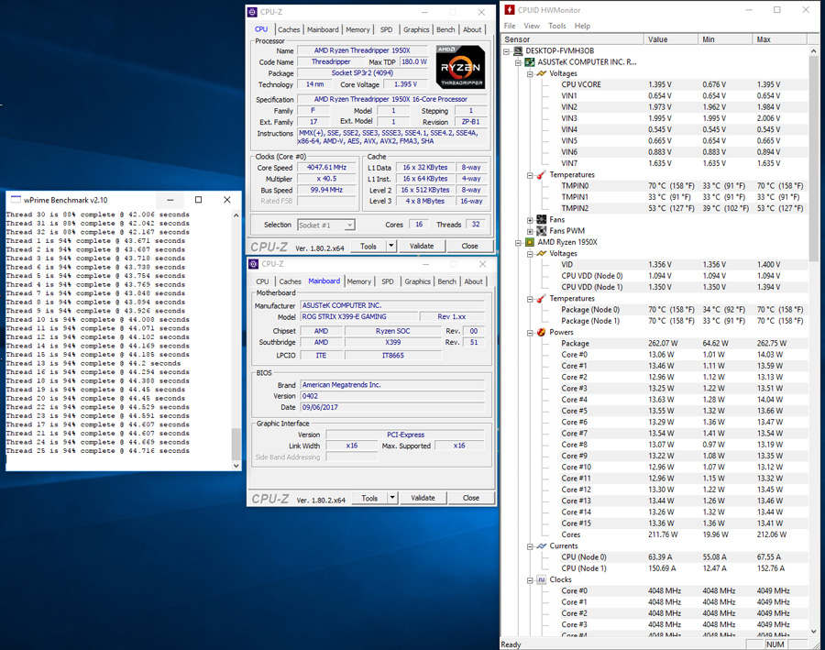825x650 pixels.
Task: Open the Help menu in HWMonitor
Action: point(582,26)
